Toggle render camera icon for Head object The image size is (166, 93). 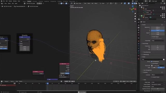coord(164,9)
